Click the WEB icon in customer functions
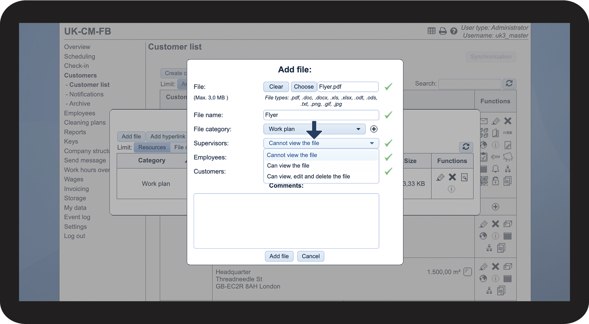Screen dimensions: 589x324 point(507,133)
